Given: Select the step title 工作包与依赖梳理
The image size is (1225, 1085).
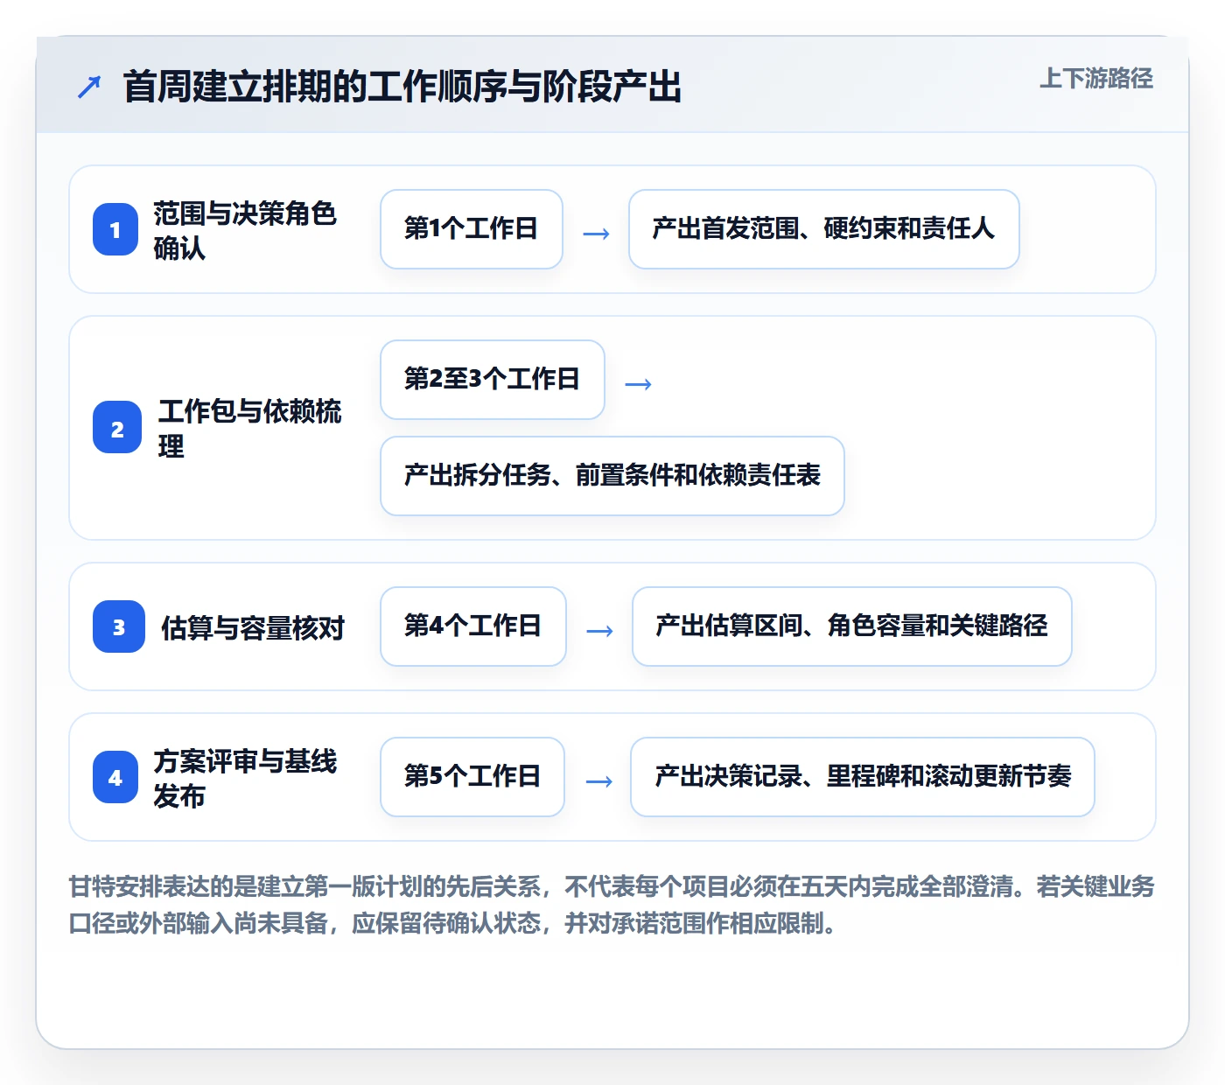Looking at the screenshot, I should point(250,428).
